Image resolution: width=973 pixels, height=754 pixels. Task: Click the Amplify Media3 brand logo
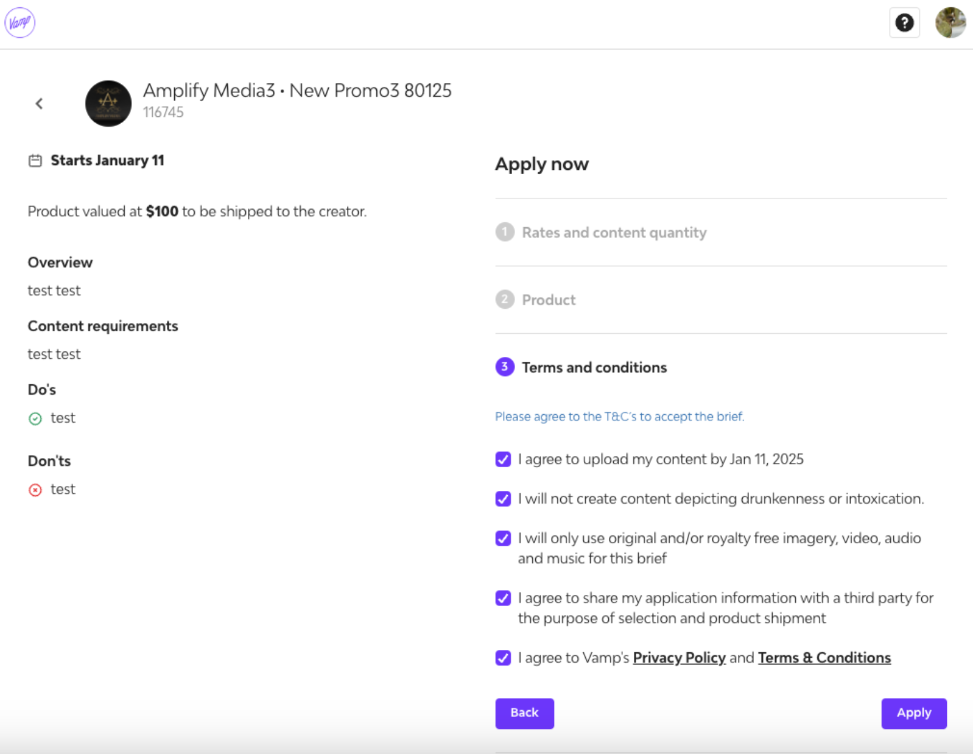[108, 104]
